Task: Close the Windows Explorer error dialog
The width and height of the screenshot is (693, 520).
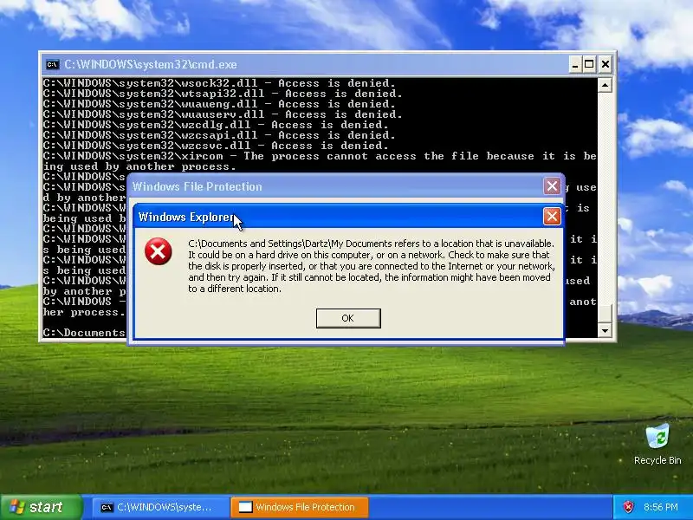Action: click(552, 217)
